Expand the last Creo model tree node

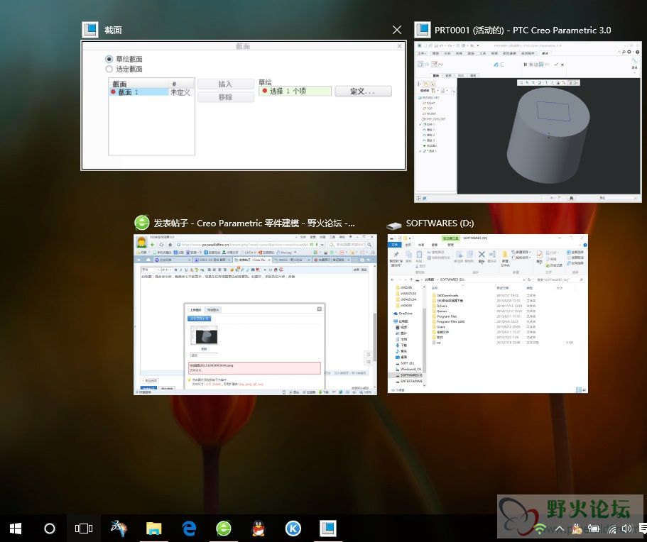(x=420, y=151)
